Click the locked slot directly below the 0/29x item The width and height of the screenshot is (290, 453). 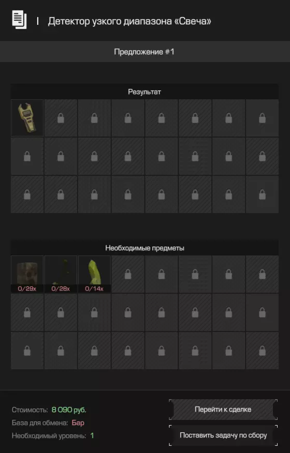point(27,312)
